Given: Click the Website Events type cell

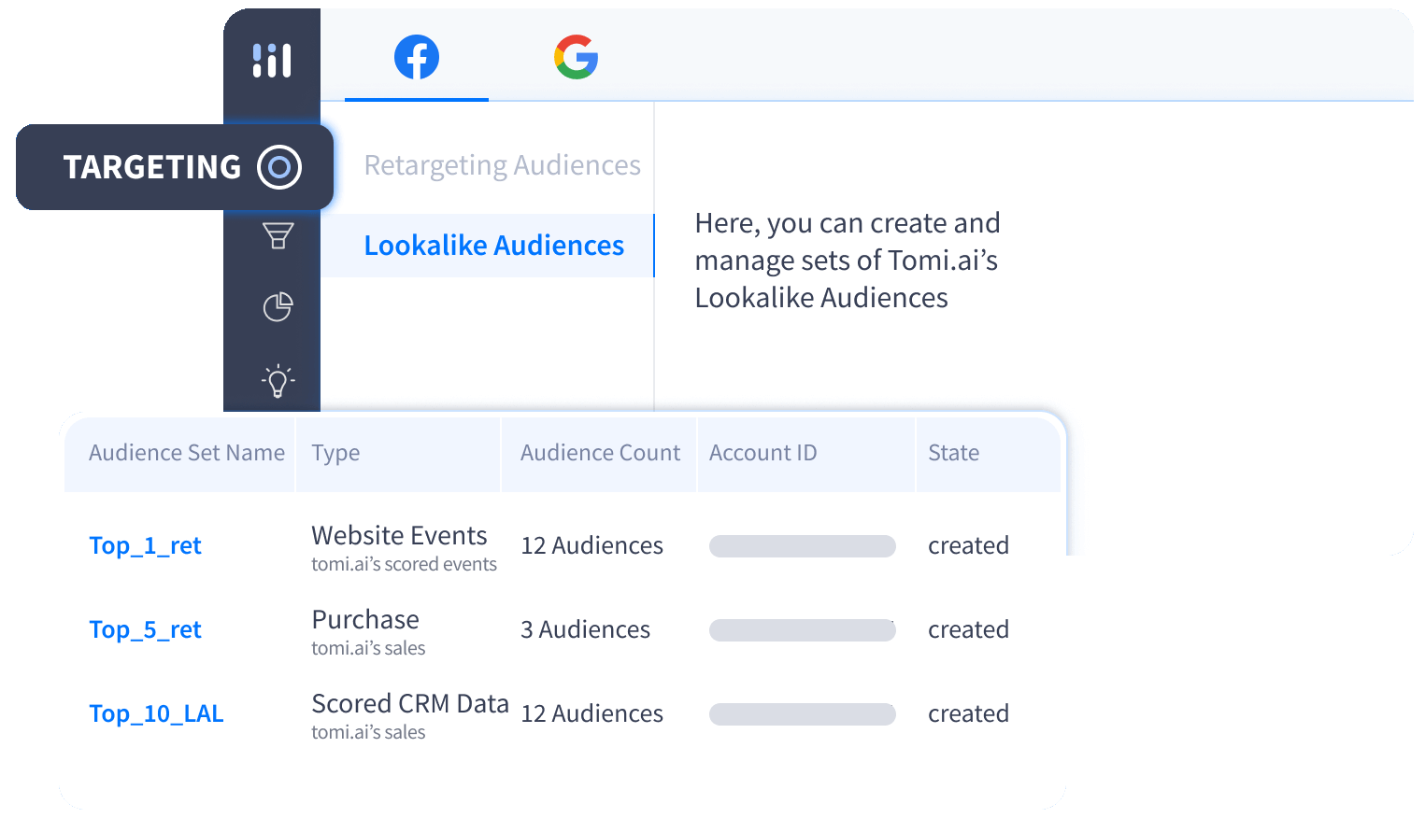Looking at the screenshot, I should click(399, 536).
